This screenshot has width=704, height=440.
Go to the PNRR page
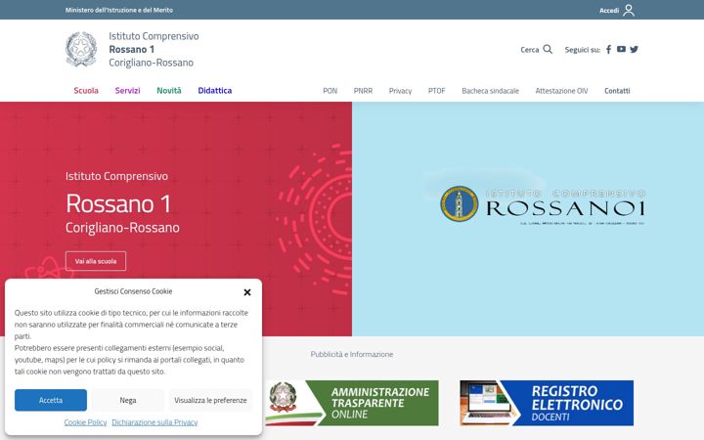point(363,91)
